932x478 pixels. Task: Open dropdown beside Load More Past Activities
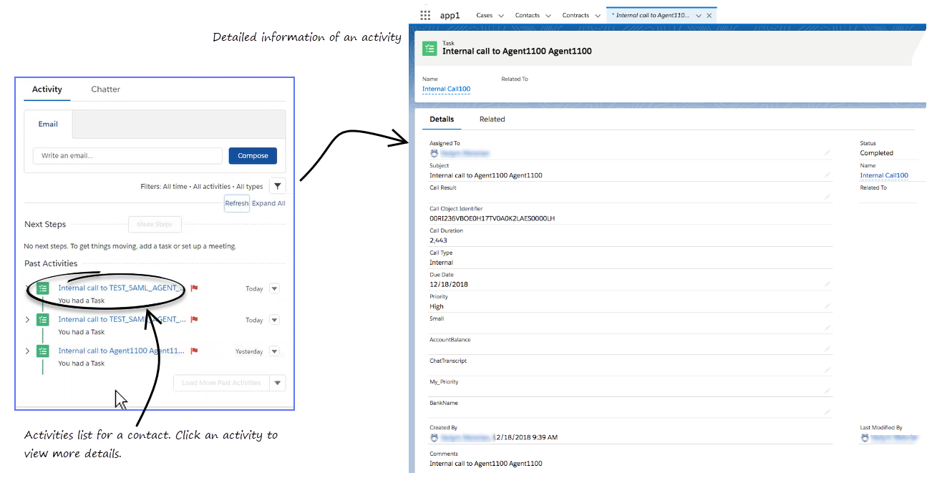(x=277, y=383)
